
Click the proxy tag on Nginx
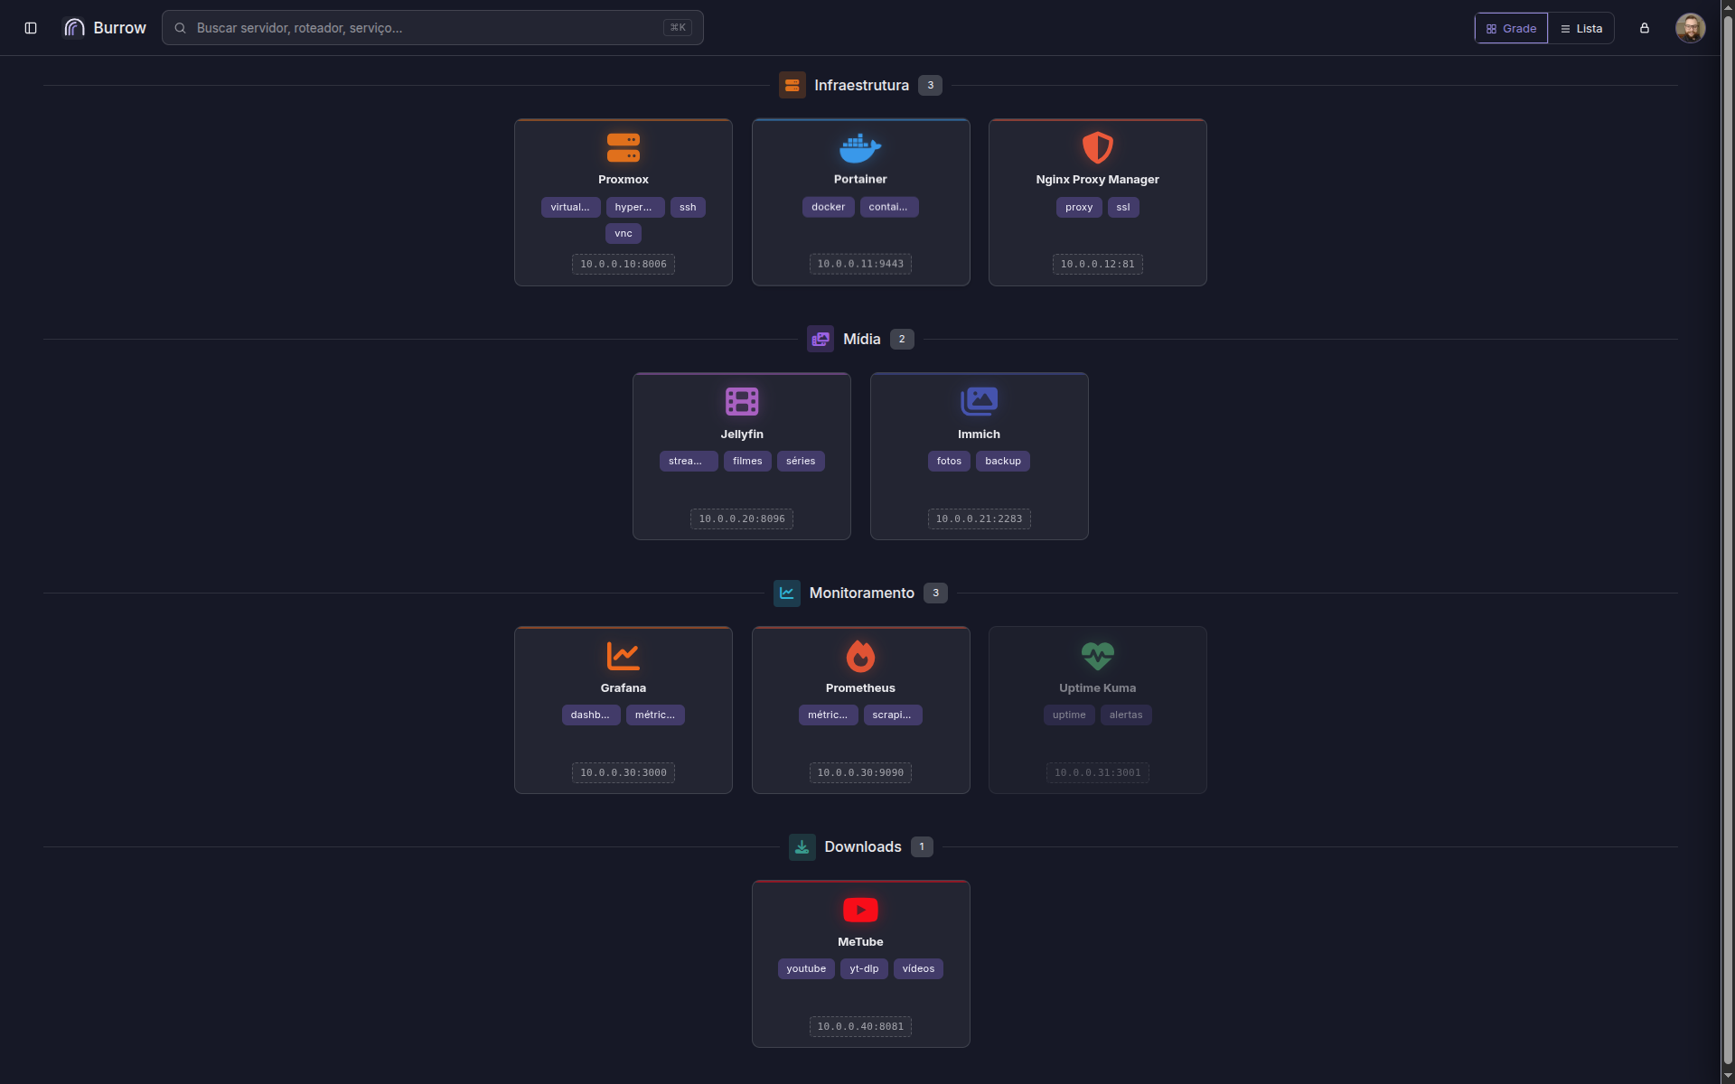pos(1079,207)
